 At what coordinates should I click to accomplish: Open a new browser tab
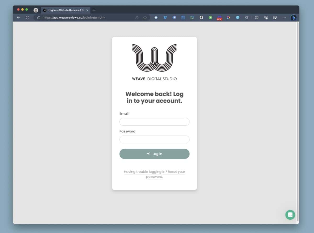pyautogui.click(x=94, y=10)
